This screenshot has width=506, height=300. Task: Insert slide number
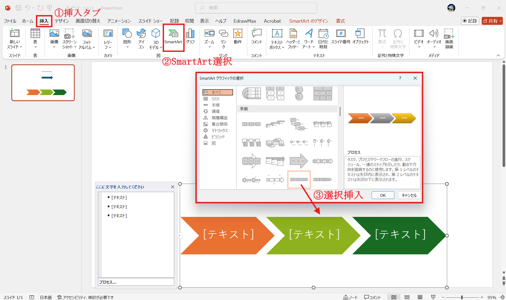[x=341, y=36]
